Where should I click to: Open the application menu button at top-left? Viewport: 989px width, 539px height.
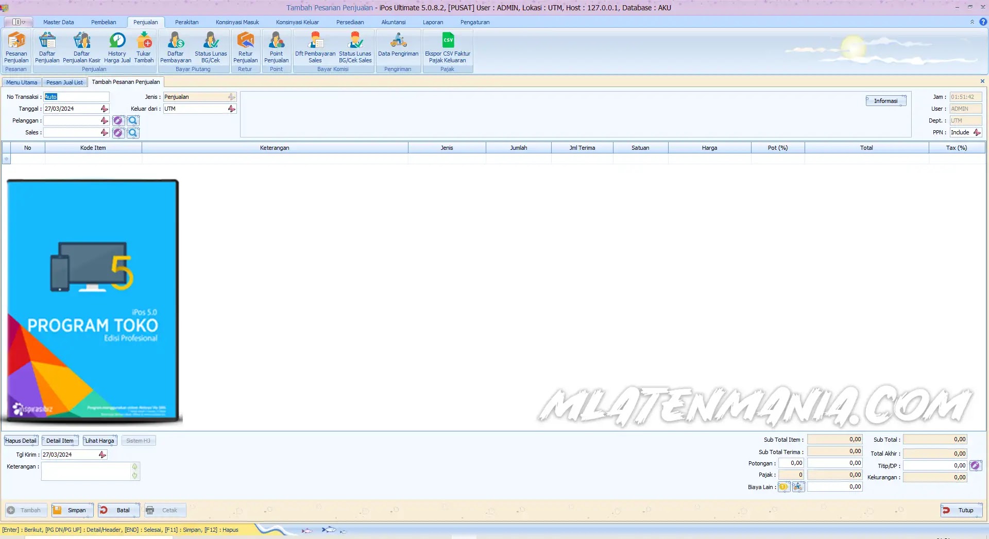[x=19, y=22]
